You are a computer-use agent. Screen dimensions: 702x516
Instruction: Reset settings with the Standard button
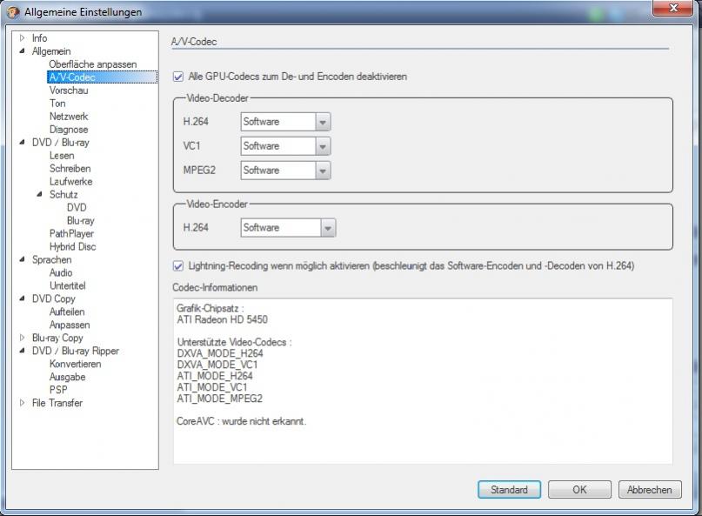click(x=509, y=490)
